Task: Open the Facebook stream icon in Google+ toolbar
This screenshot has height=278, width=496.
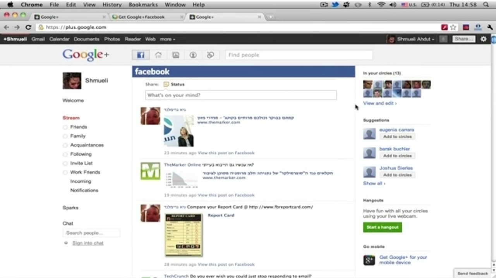Action: 141,55
